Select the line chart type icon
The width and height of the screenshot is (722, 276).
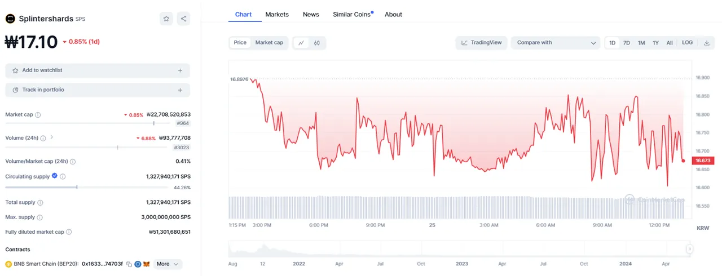[301, 43]
